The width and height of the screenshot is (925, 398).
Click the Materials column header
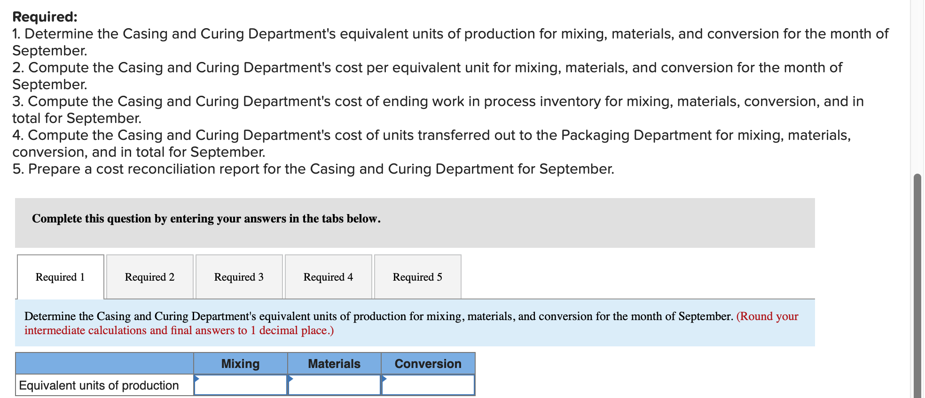pos(334,364)
